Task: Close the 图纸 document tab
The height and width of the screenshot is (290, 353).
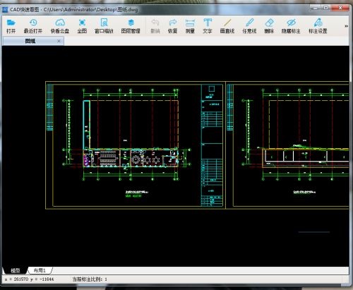Action: point(59,41)
